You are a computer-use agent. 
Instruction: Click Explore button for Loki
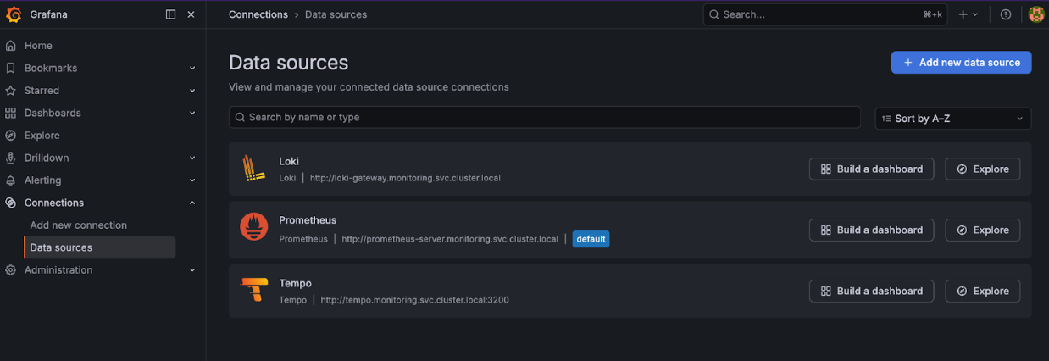point(983,169)
